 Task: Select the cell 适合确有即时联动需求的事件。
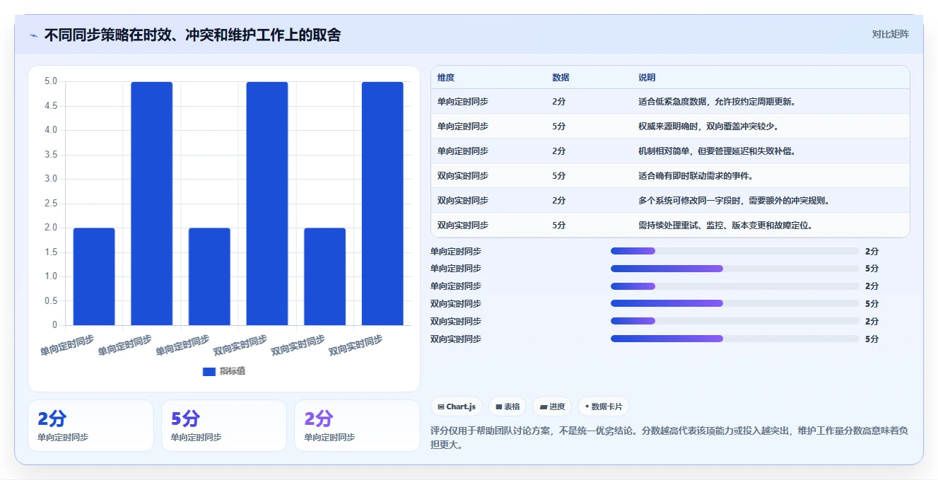(x=696, y=176)
